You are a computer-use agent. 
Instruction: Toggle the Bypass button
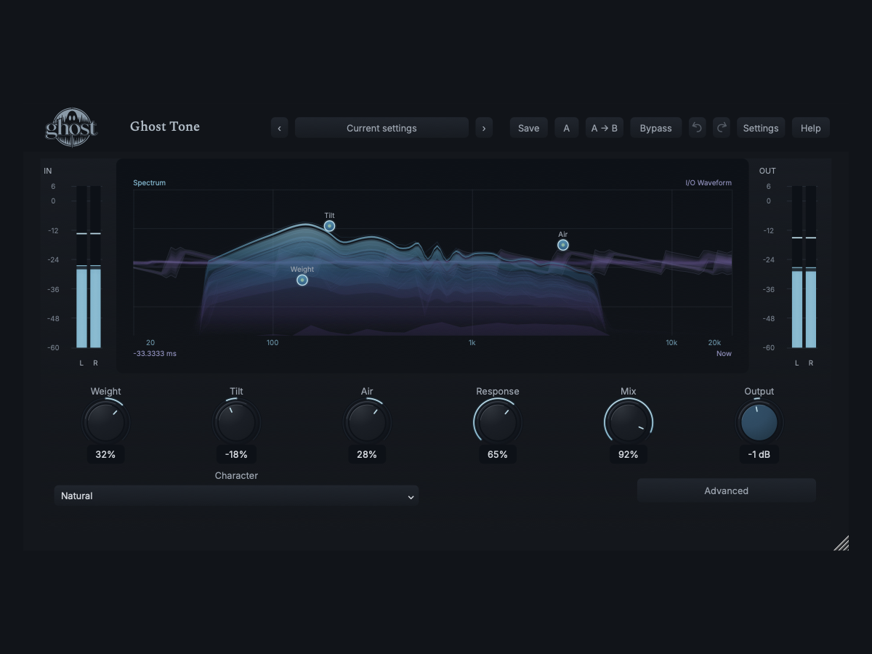tap(655, 128)
